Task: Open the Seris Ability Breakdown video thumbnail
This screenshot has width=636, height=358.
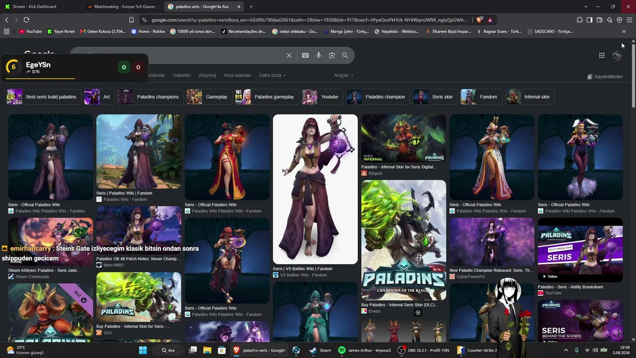Action: click(x=580, y=251)
